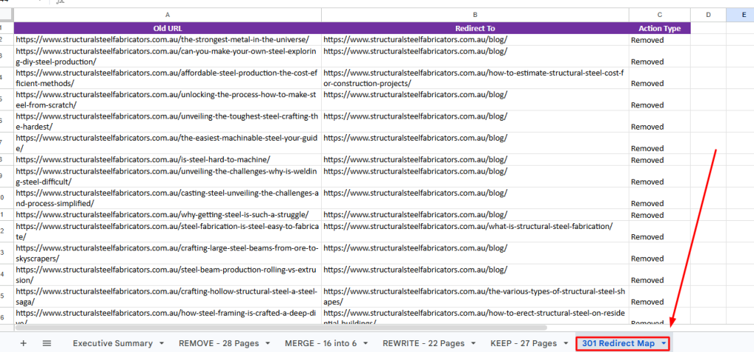Screen dimensions: 754x352
Task: Select can-you-make-your-own-steel old URL cell
Action: 167,56
